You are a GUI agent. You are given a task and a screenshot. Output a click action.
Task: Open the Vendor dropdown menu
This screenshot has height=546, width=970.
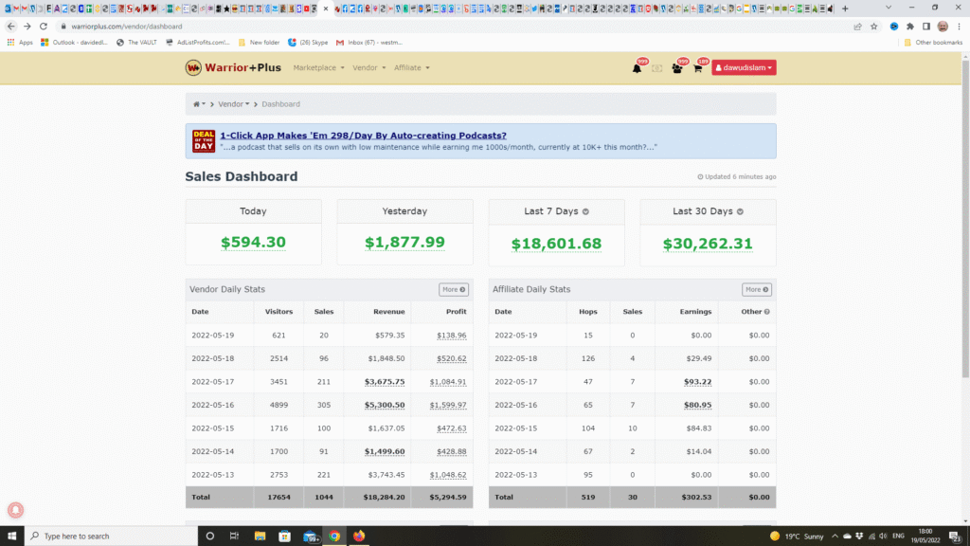365,67
